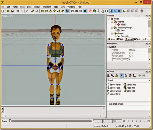Screen dimensions: 153x130
Task: Save the model with the floppy disk icon
Action: 12,11
